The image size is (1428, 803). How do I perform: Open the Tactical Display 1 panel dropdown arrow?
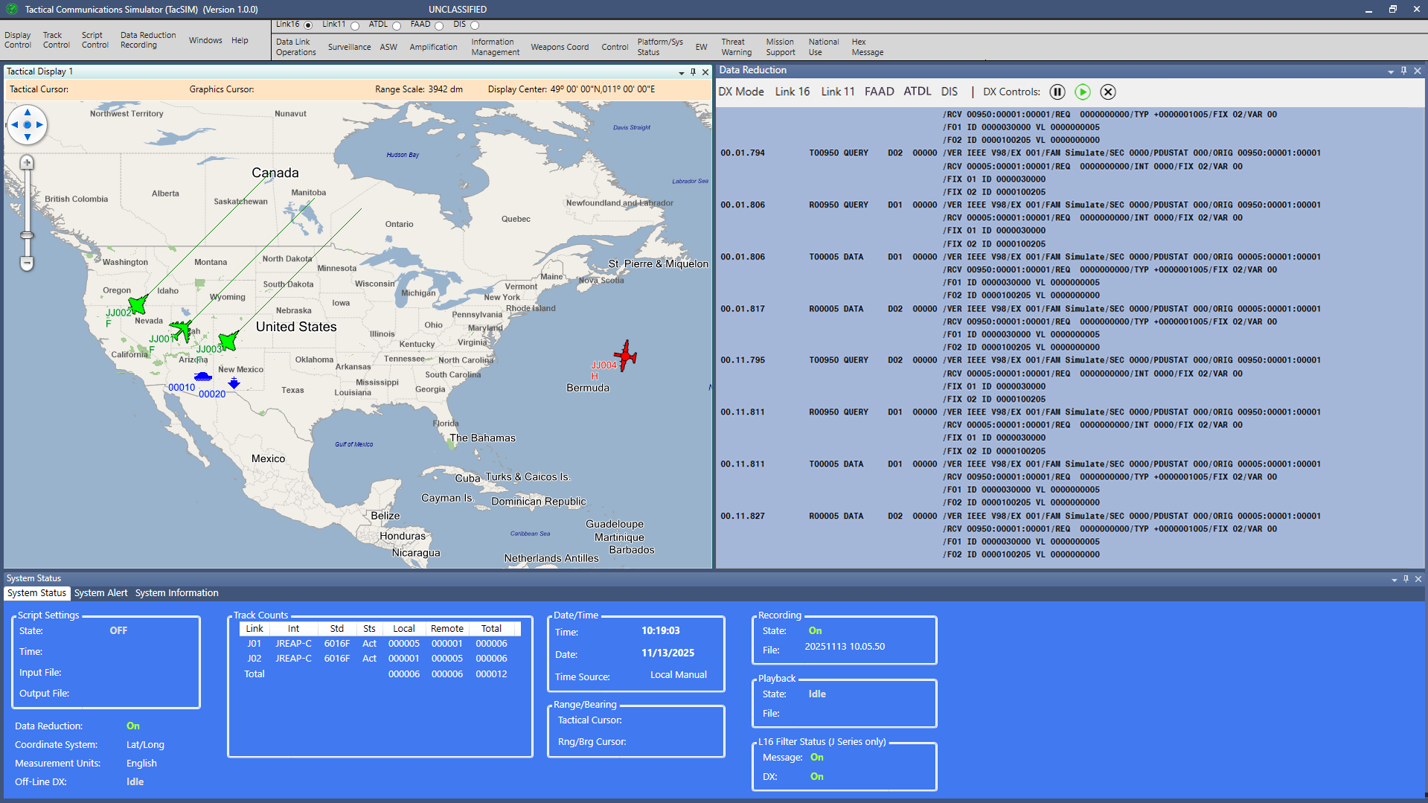pyautogui.click(x=681, y=73)
